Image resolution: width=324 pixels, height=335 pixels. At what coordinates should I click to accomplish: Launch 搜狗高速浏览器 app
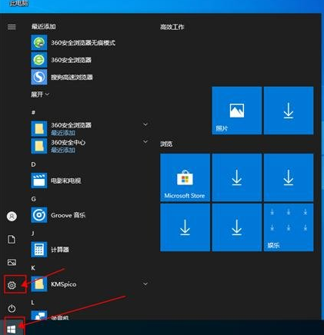coord(62,77)
